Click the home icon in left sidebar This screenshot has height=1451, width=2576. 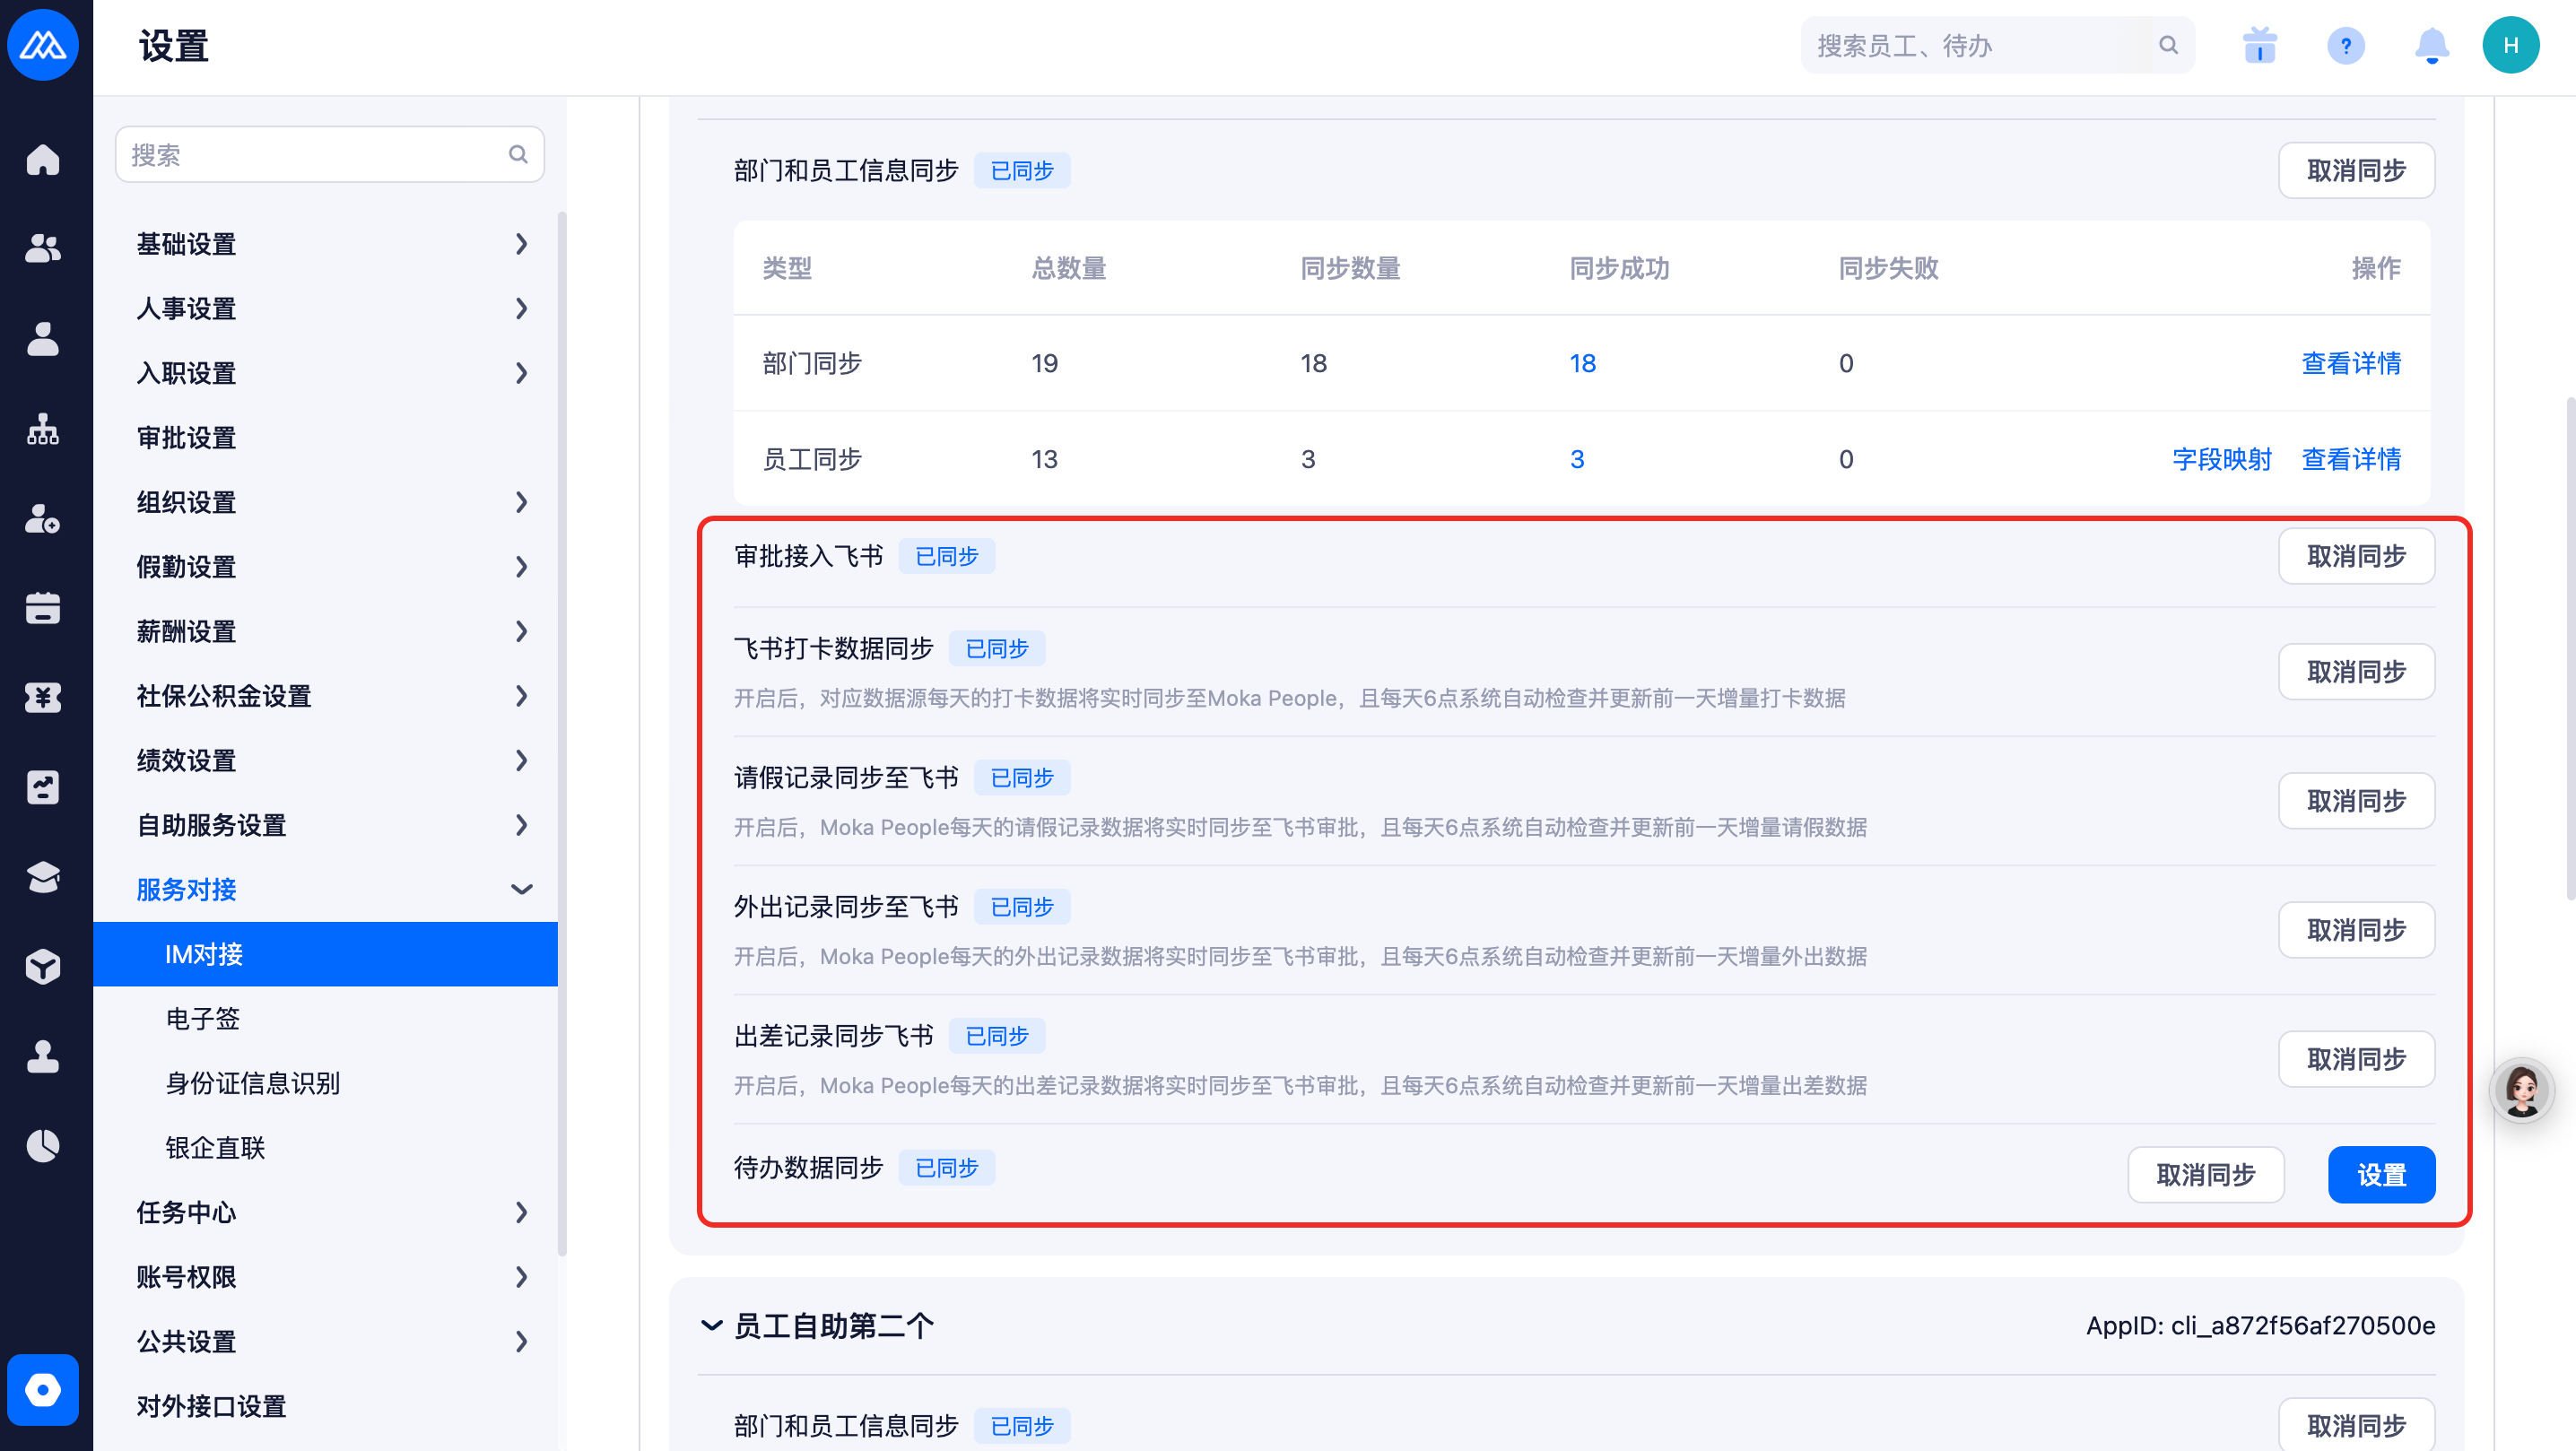coord(43,159)
